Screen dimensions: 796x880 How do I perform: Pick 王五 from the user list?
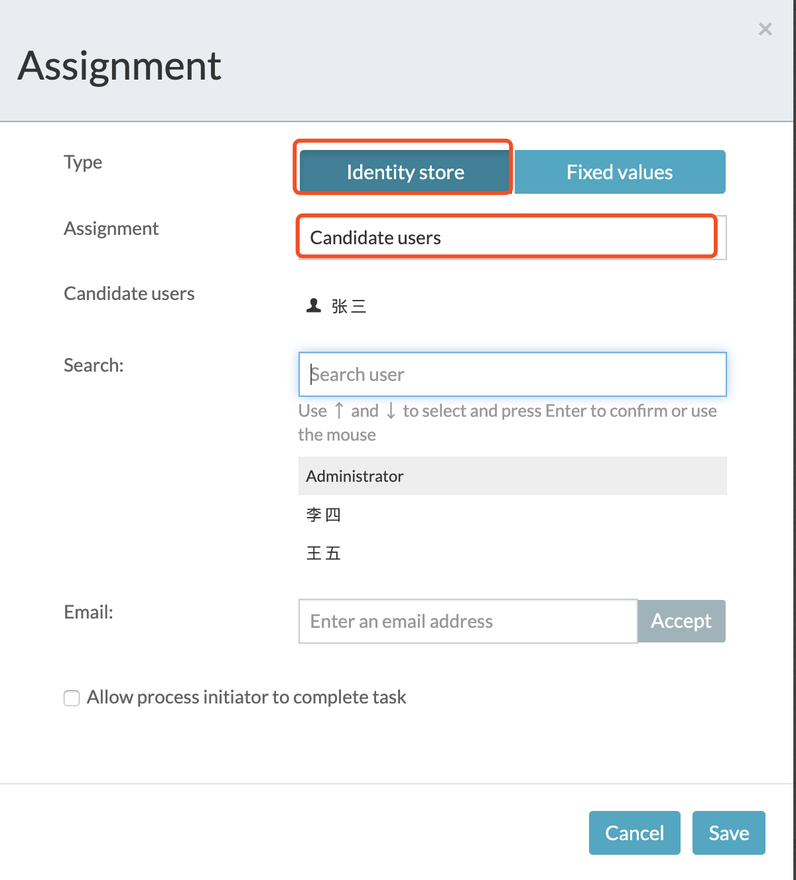tap(324, 553)
